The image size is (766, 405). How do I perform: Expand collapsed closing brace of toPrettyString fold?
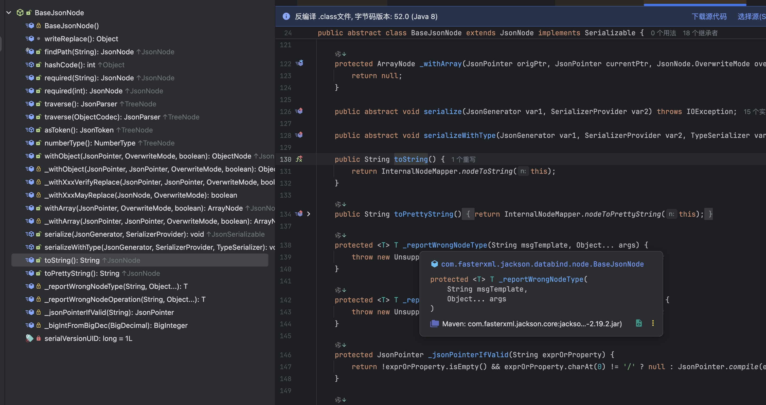pyautogui.click(x=710, y=214)
